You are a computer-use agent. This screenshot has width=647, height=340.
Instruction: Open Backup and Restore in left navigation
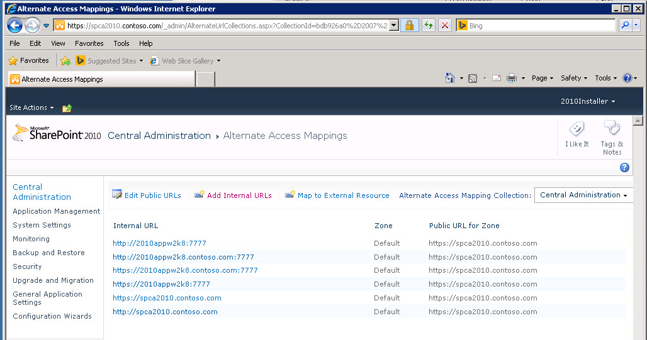48,253
